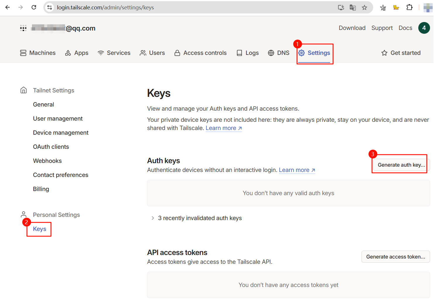435x304 pixels.
Task: Open the Download link
Action: click(352, 28)
